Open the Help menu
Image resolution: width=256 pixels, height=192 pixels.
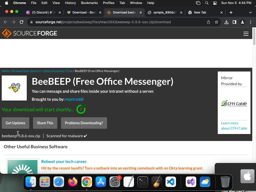[x=150, y=3]
